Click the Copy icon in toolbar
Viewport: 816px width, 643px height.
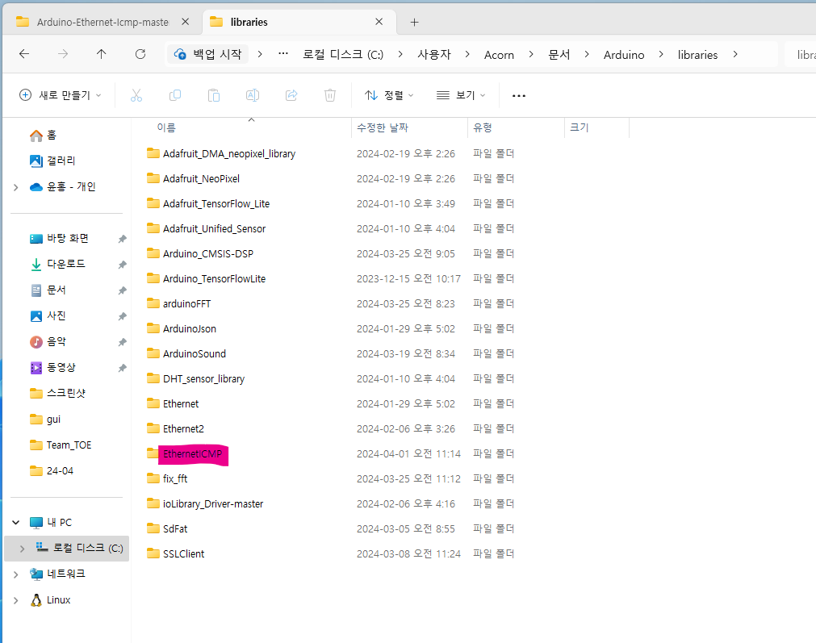click(x=175, y=95)
